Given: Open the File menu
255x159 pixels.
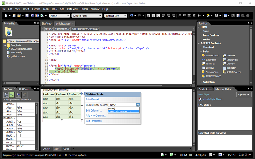Looking at the screenshot, I should pyautogui.click(x=3, y=9).
